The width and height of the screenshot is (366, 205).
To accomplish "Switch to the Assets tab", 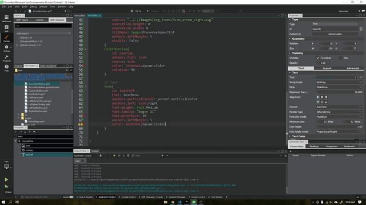I will tap(40, 20).
